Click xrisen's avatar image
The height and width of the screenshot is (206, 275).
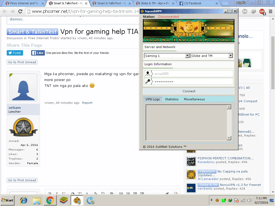pyautogui.click(x=23, y=87)
